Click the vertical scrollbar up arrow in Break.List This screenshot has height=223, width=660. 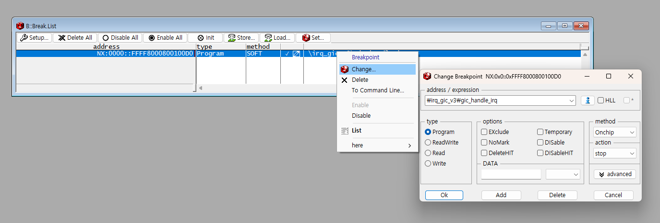coord(585,54)
